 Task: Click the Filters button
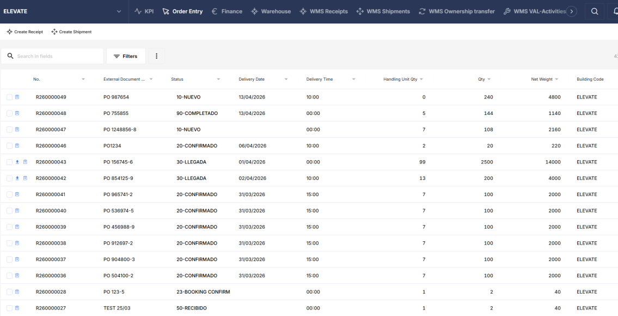(126, 56)
